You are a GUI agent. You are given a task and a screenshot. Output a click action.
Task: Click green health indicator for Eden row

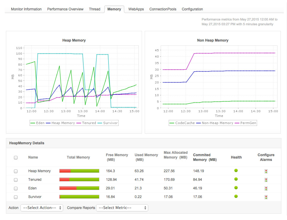tap(236, 188)
